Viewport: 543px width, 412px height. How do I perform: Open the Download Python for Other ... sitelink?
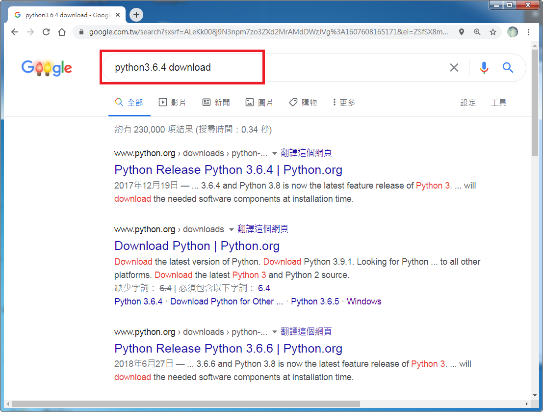click(227, 302)
